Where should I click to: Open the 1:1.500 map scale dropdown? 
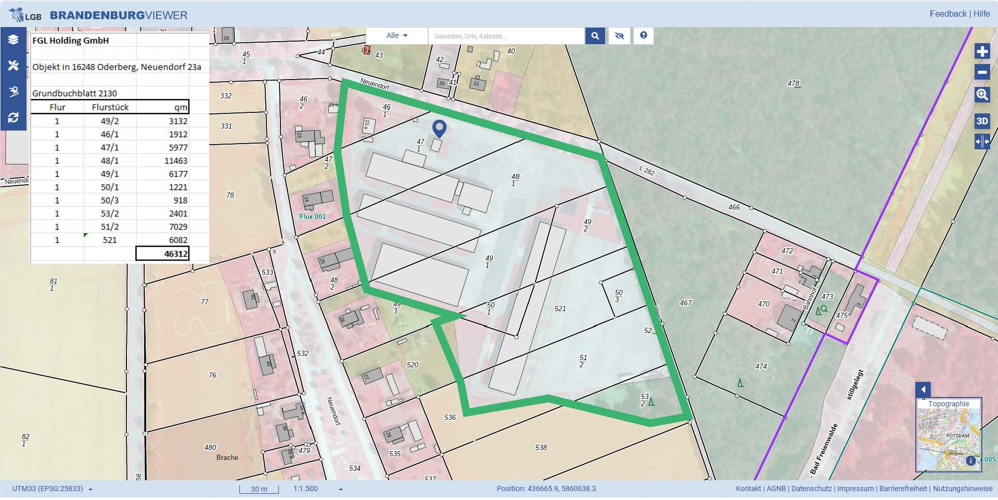[318, 489]
